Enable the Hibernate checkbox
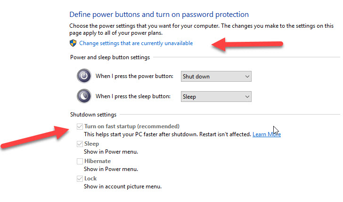 pos(80,161)
